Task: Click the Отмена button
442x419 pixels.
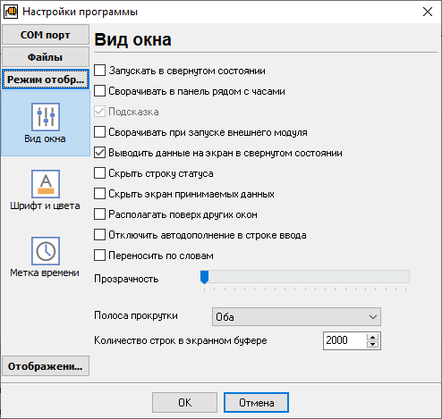Action: 256,403
